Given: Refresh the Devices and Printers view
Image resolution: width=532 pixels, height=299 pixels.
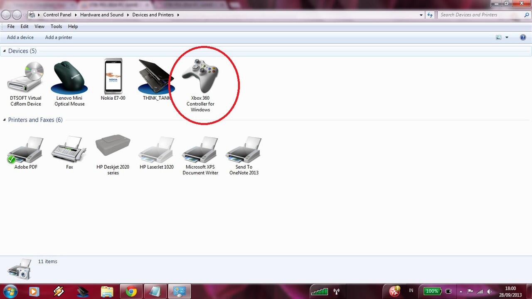Looking at the screenshot, I should tap(430, 15).
